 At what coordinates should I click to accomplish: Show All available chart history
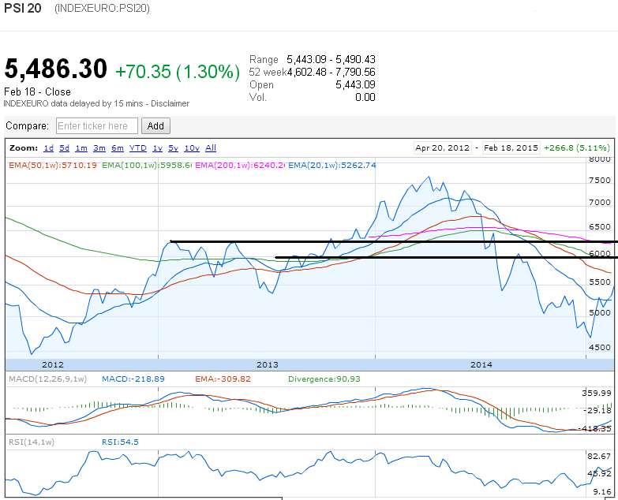click(211, 148)
